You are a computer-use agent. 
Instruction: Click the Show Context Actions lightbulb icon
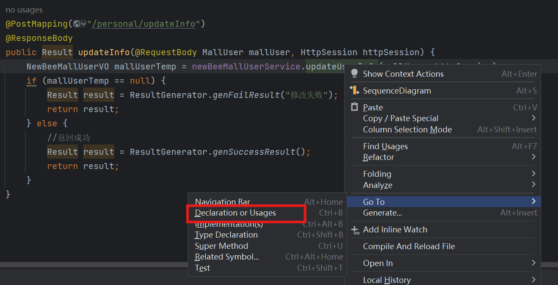pyautogui.click(x=354, y=74)
